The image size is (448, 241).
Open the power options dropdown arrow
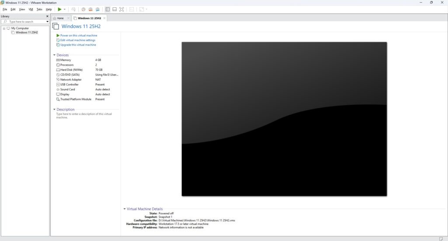point(65,9)
